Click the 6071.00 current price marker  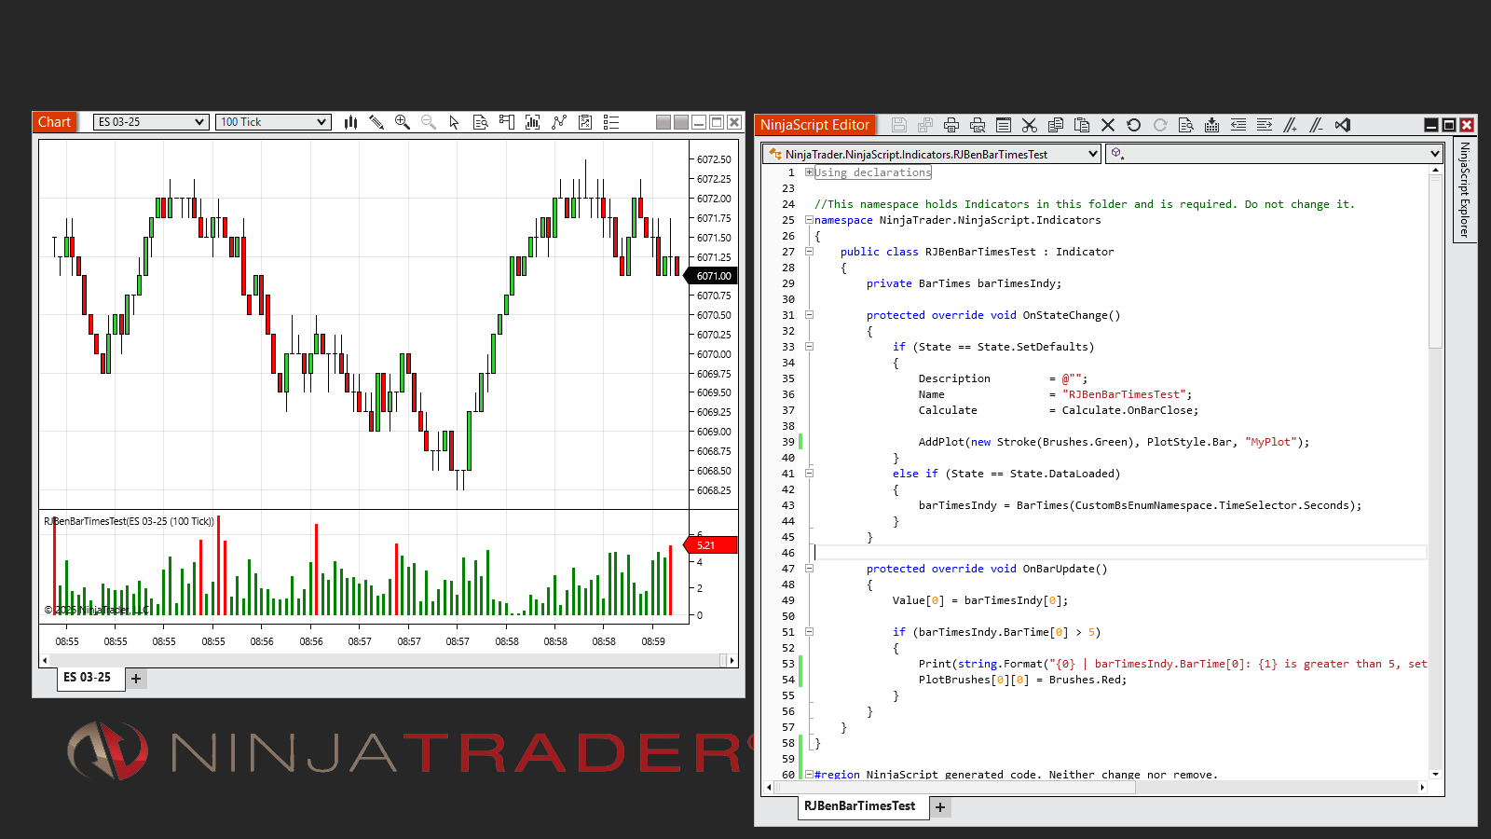point(712,276)
